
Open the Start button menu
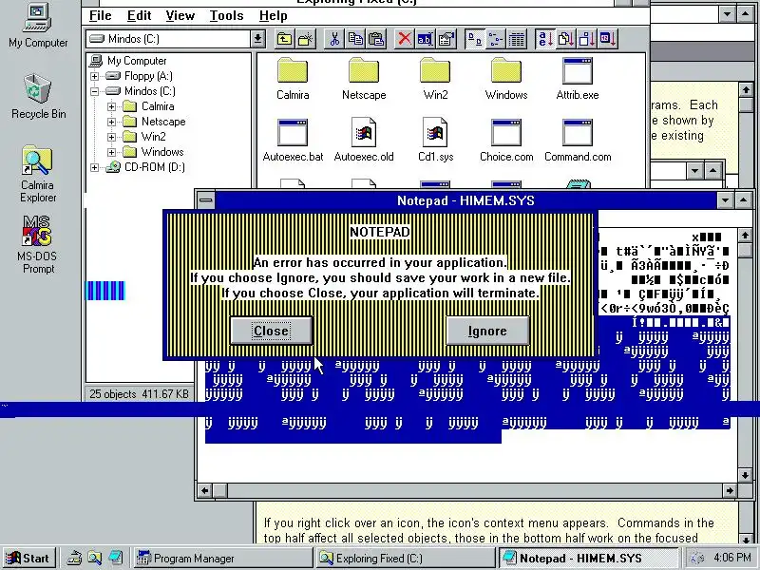coord(28,558)
